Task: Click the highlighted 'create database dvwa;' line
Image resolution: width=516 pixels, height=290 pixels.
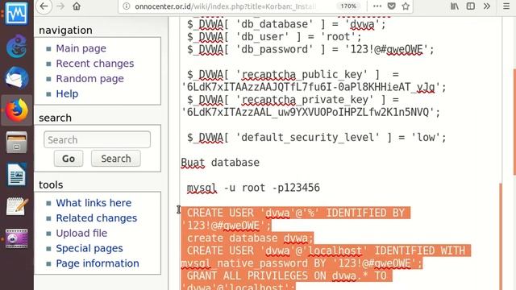Action: 250,238
